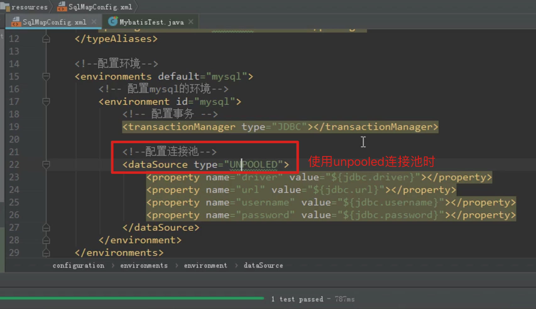Click the green test progress bar

click(132, 298)
